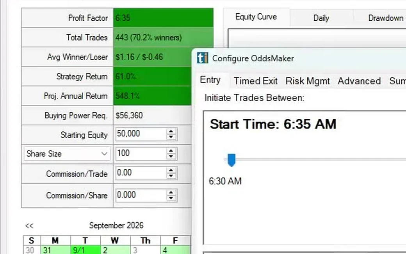Decrease Commission/Share with down arrow

[x=171, y=198]
